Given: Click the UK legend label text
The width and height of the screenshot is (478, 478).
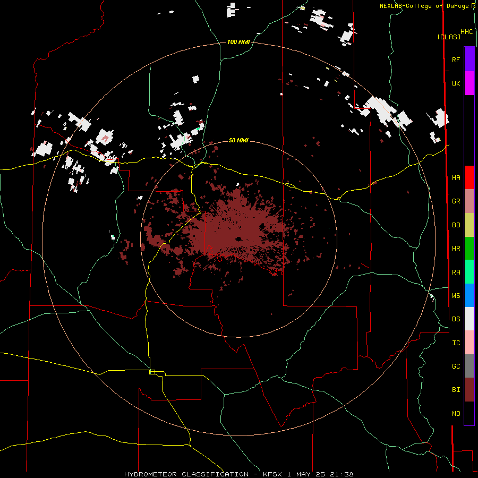Looking at the screenshot, I should pyautogui.click(x=456, y=83).
